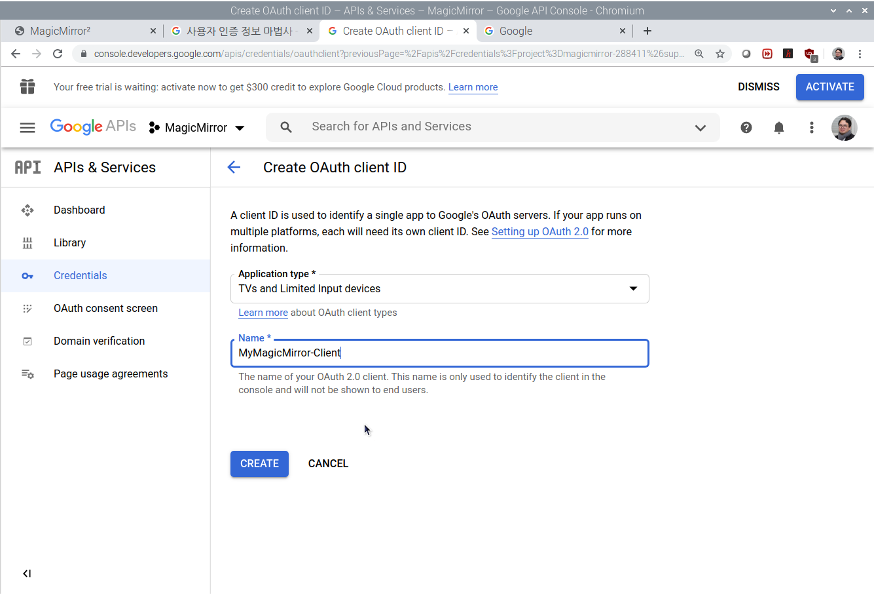The width and height of the screenshot is (874, 595).
Task: Click the search magnifier icon
Action: click(286, 127)
